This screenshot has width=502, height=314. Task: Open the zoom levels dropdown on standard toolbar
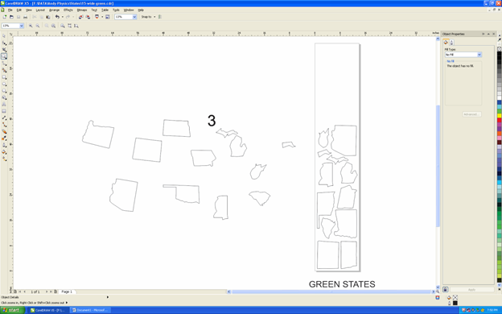tap(134, 17)
